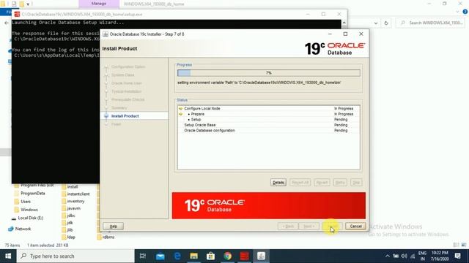Click the Network icon in navigation pane
The image size is (469, 263).
coord(11,229)
